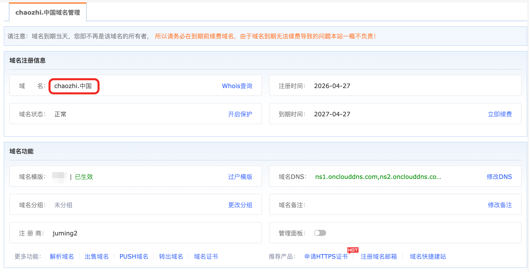
Task: Click the 已生效 template status
Action: pyautogui.click(x=84, y=177)
